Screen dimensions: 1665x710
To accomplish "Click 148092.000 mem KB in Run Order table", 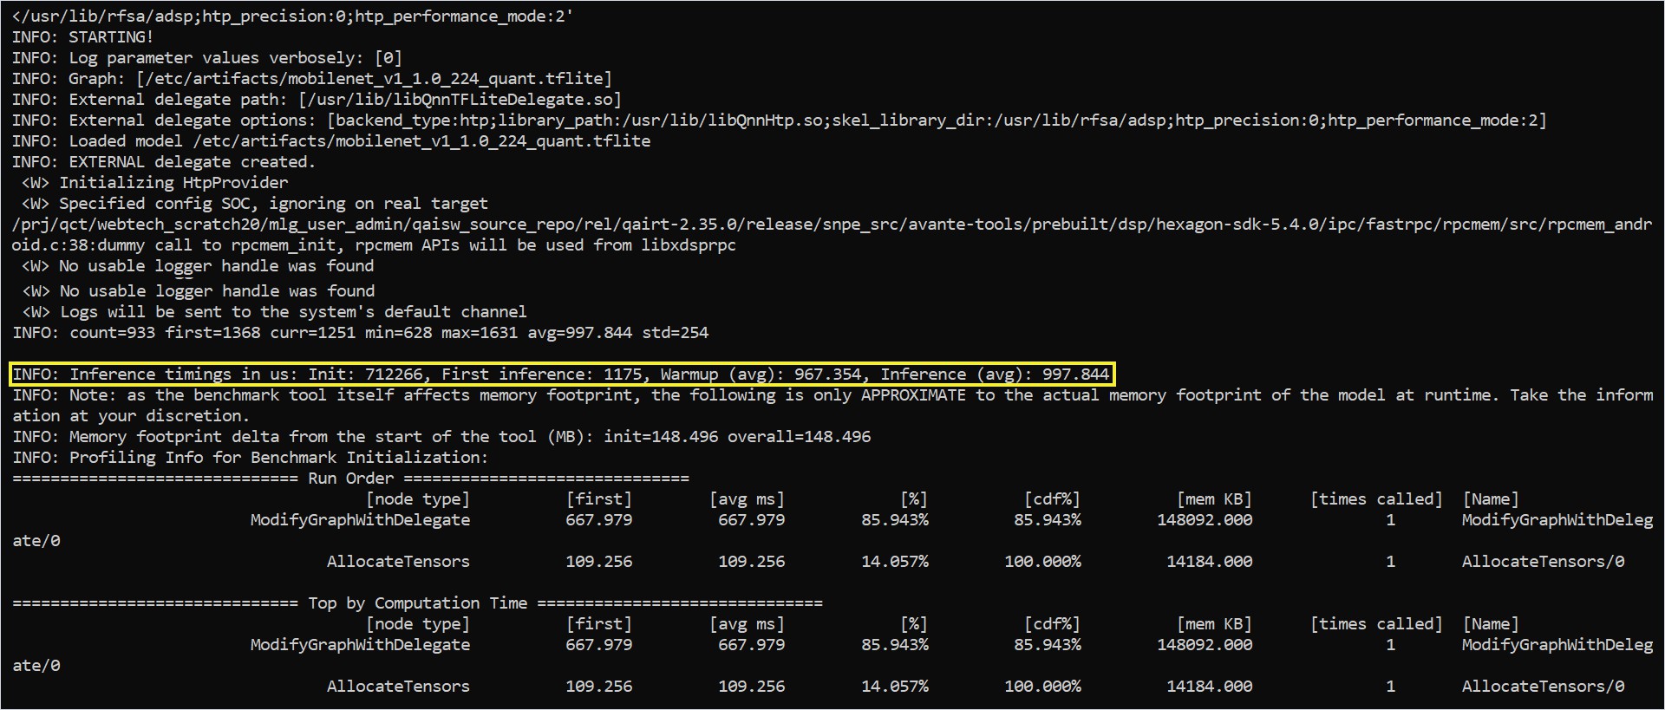I will pos(1205,520).
